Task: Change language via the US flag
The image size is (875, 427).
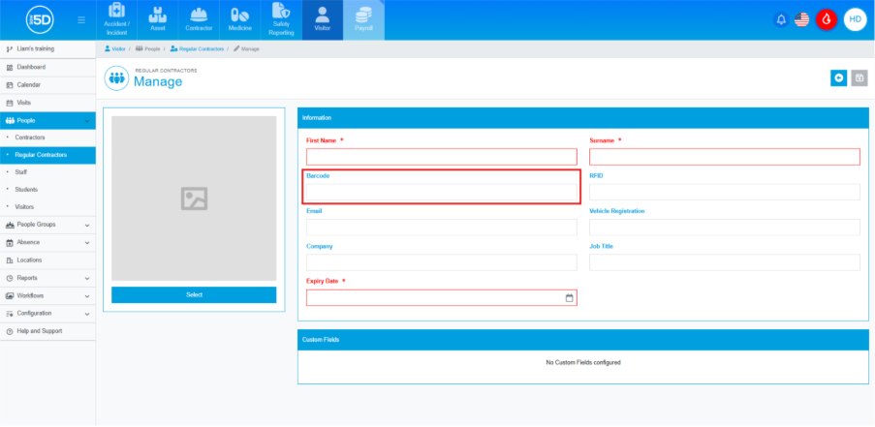Action: [801, 19]
